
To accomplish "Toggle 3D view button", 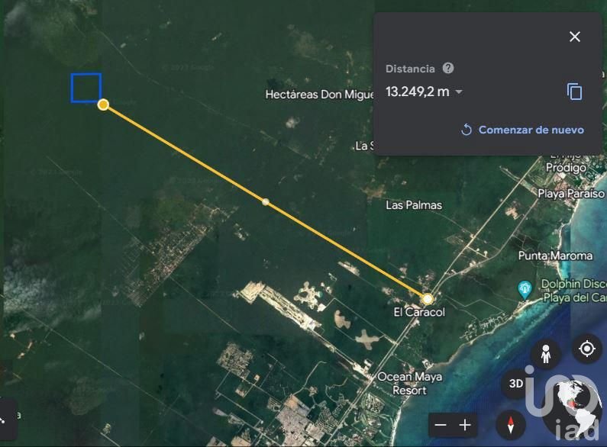I will tap(516, 384).
